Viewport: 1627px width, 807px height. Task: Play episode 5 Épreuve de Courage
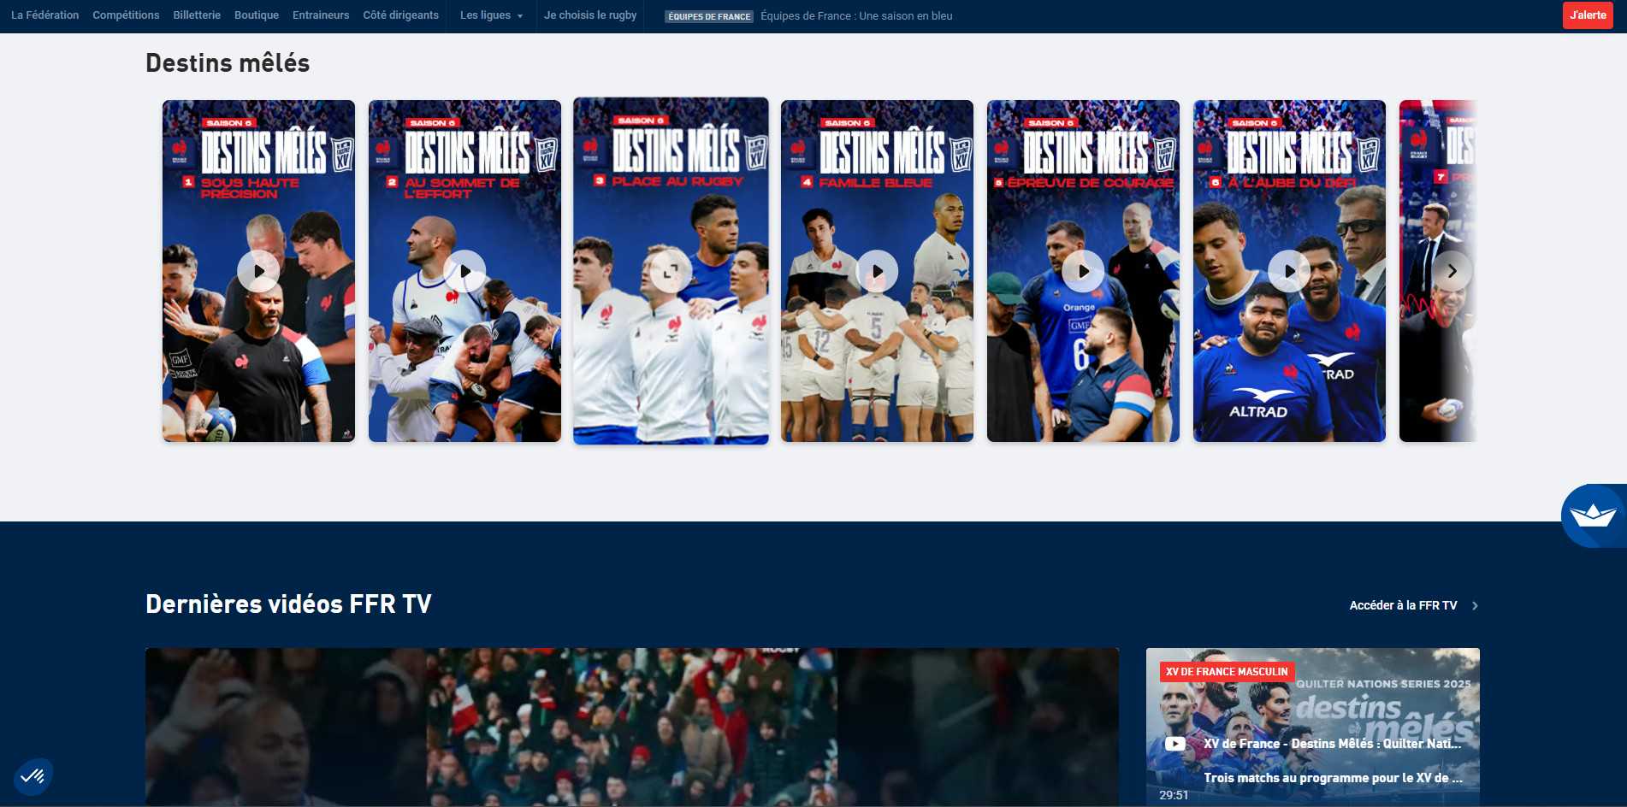pyautogui.click(x=1083, y=271)
